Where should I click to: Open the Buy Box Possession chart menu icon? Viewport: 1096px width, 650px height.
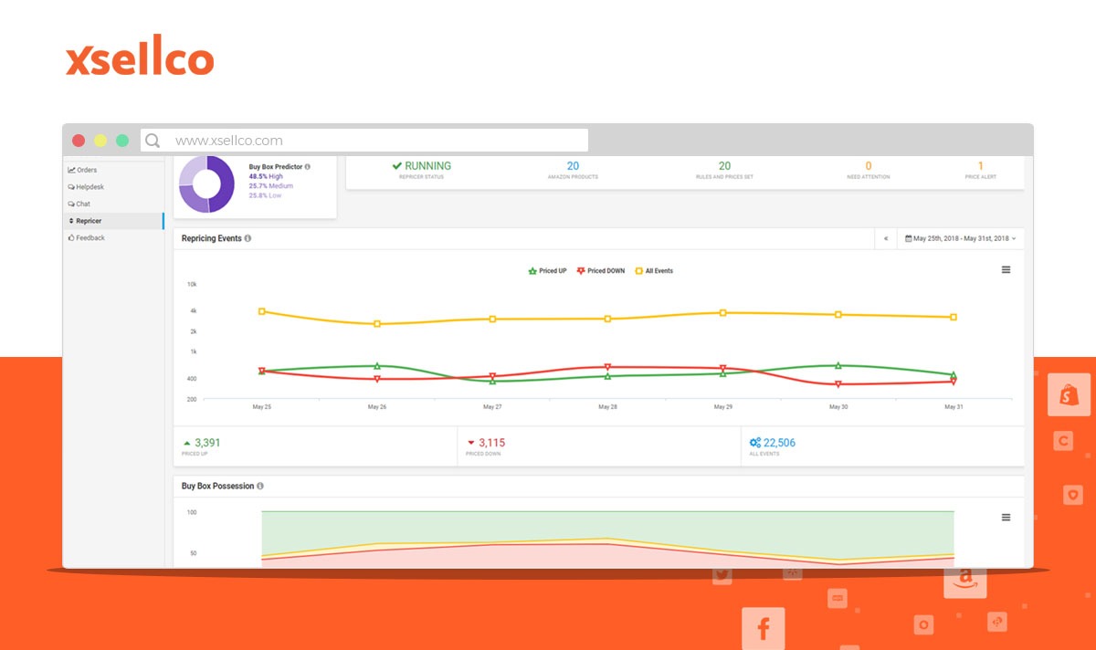pos(1006,518)
